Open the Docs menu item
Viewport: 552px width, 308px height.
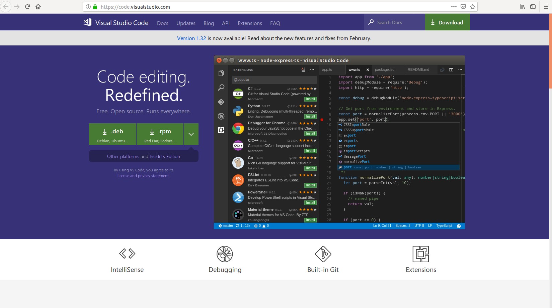pyautogui.click(x=163, y=23)
